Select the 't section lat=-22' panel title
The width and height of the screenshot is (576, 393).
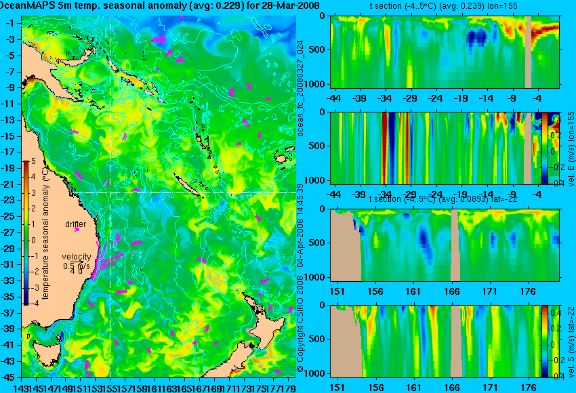pyautogui.click(x=443, y=199)
